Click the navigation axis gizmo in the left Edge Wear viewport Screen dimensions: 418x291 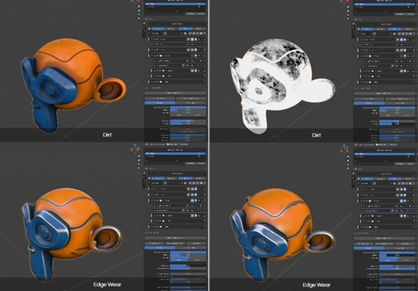pos(135,149)
